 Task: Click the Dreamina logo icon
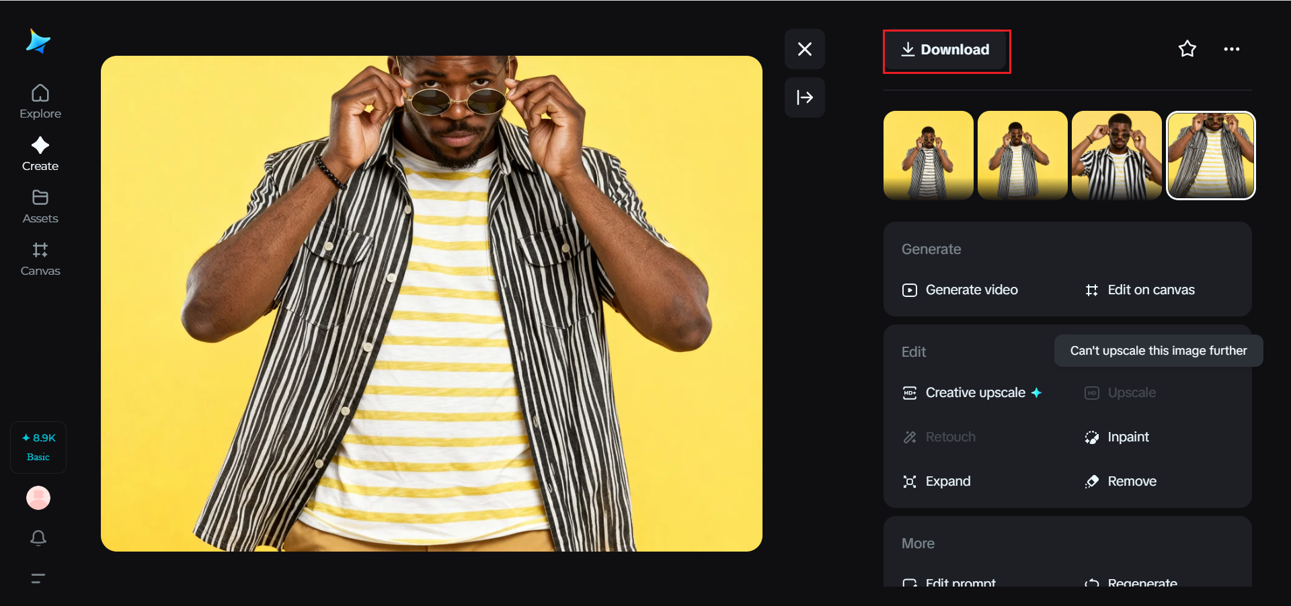pos(38,42)
